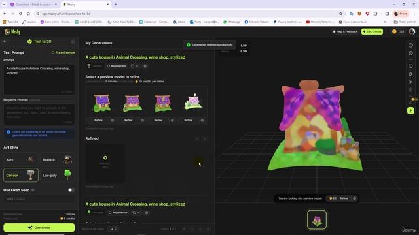This screenshot has width=419, height=235.
Task: Click the seed number input field
Action: point(39,199)
